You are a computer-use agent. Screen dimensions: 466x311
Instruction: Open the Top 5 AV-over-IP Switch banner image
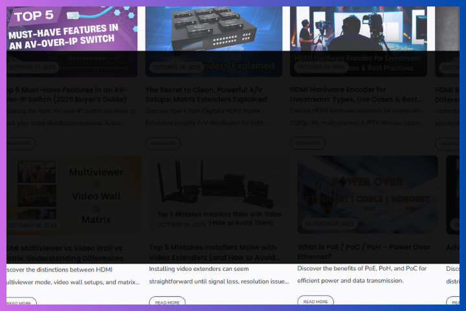71,29
